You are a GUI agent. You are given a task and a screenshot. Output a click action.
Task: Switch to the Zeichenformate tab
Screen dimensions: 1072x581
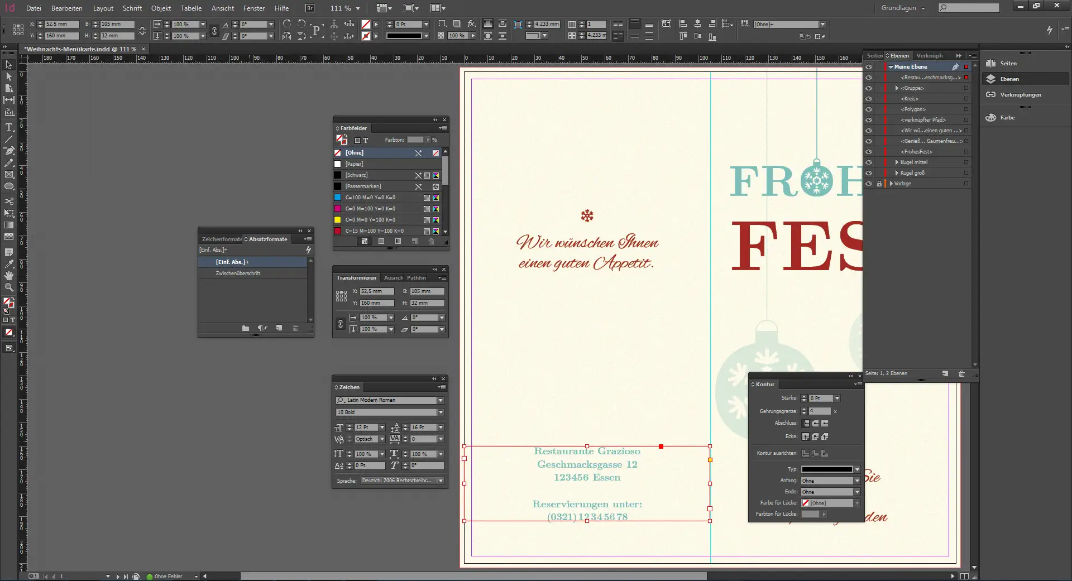[221, 239]
